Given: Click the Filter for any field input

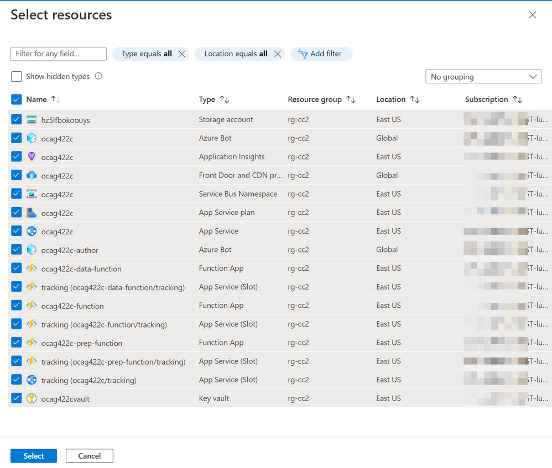Looking at the screenshot, I should (58, 54).
